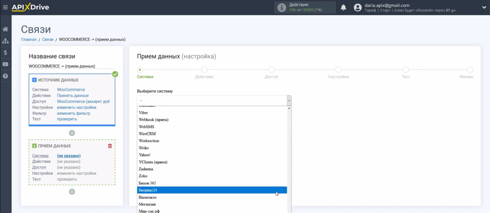Choose Wrike from the list

click(212, 148)
